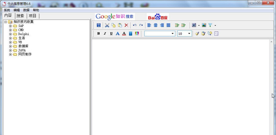Expand the VB folder node
Image resolution: width=276 pixels, height=135 pixels.
click(x=10, y=42)
